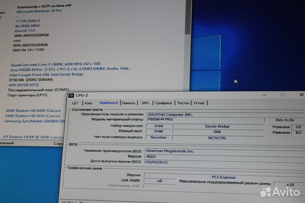Image resolution: width=305 pixels, height=203 pixels.
Task: Click the 11.778.18362.0 version link
Action: coord(28,21)
